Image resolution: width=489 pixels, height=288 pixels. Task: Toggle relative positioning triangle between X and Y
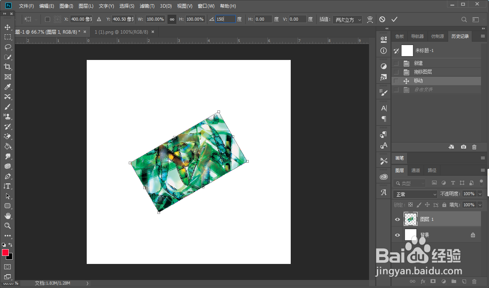[99, 19]
